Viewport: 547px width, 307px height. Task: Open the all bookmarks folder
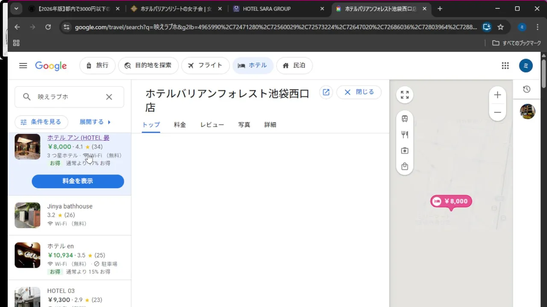click(x=517, y=43)
